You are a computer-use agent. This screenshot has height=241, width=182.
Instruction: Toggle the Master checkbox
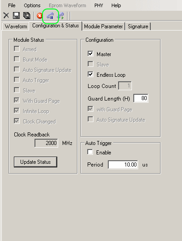(x=90, y=54)
